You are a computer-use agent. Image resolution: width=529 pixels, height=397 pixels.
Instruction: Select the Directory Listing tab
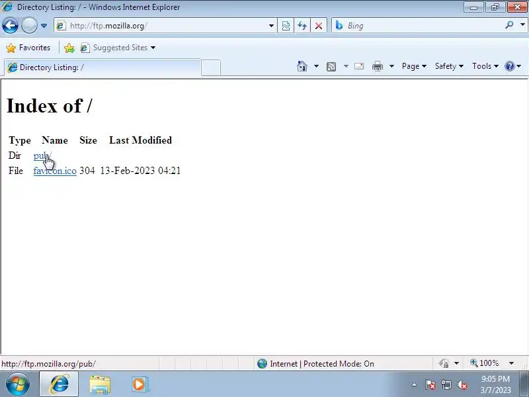(102, 67)
